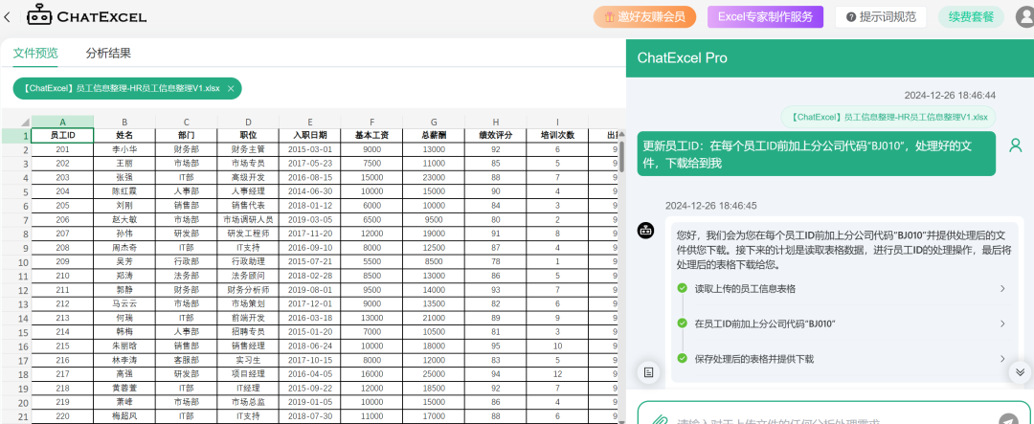This screenshot has height=424, width=1034.
Task: Click the spreadsheet vertical scrollbar
Action: [621, 156]
